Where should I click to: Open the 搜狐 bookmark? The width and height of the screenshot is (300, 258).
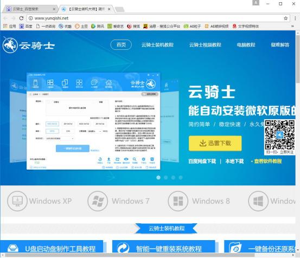pos(133,26)
